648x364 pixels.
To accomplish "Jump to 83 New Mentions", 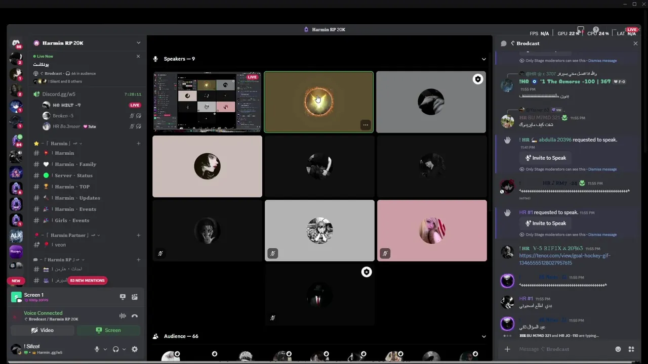I will (87, 281).
